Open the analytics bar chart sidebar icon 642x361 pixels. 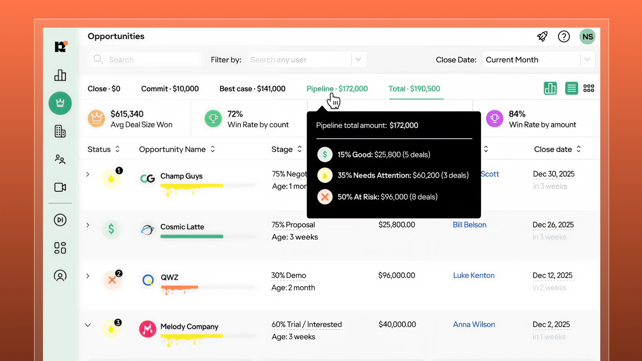coord(60,75)
